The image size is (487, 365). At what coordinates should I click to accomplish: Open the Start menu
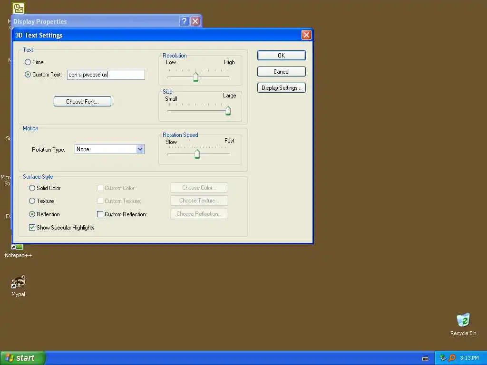pyautogui.click(x=23, y=358)
